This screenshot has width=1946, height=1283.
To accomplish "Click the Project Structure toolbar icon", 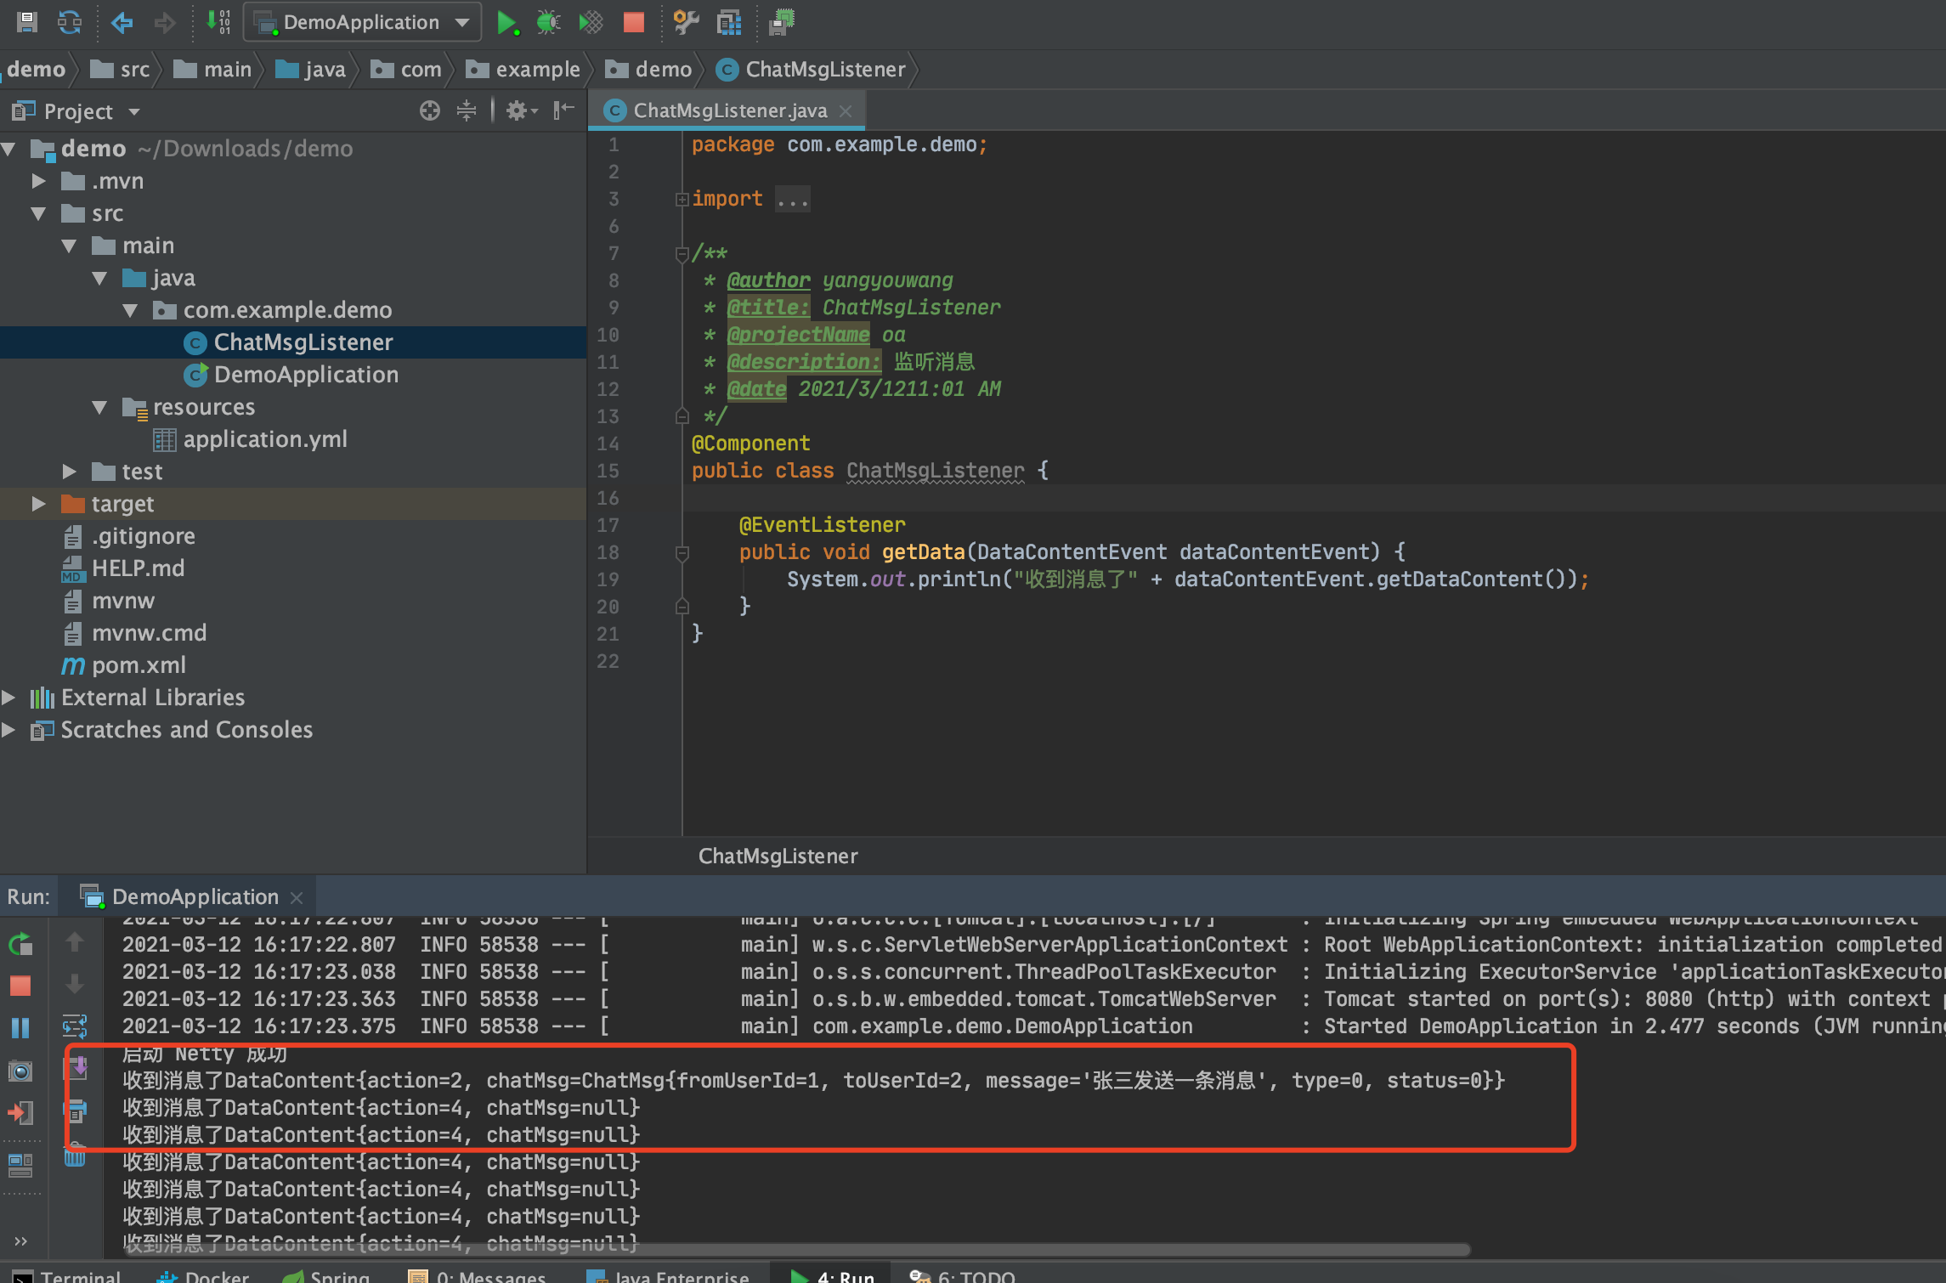I will tap(729, 23).
